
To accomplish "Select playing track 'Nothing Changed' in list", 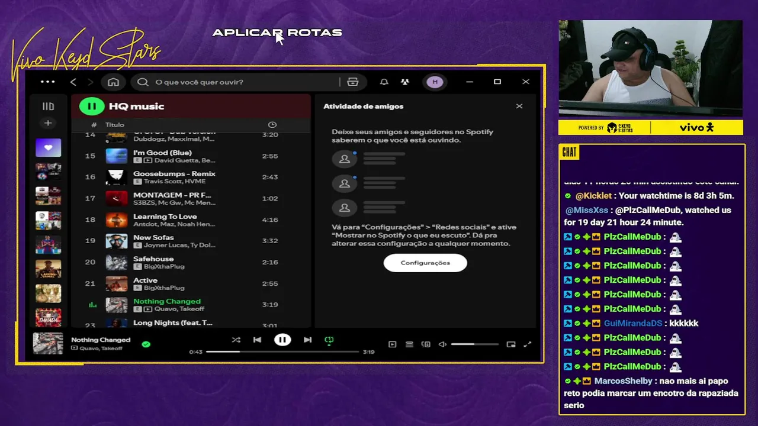I will [191, 305].
